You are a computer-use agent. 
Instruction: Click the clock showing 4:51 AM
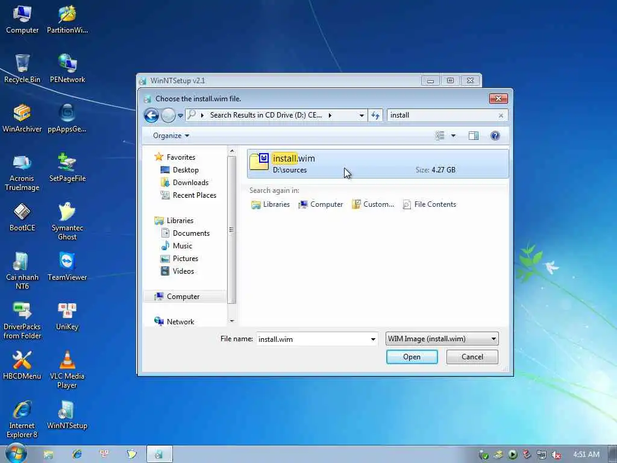(x=586, y=455)
